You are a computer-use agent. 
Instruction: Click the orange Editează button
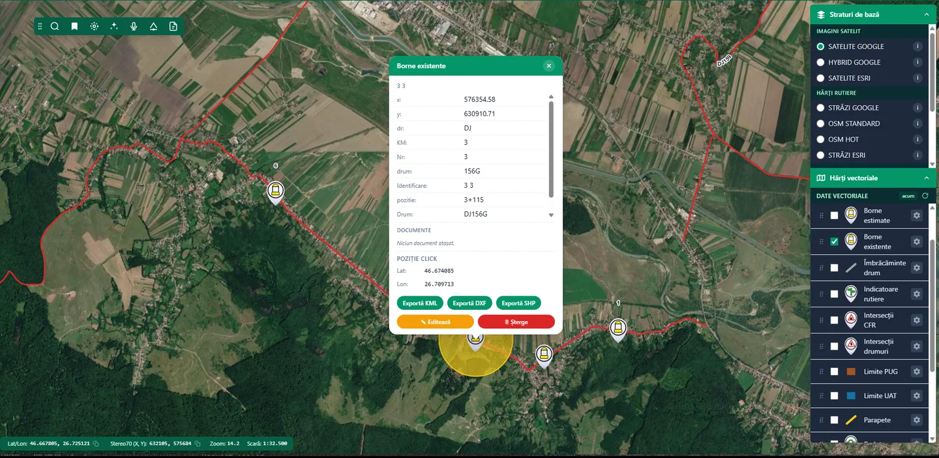coord(436,322)
